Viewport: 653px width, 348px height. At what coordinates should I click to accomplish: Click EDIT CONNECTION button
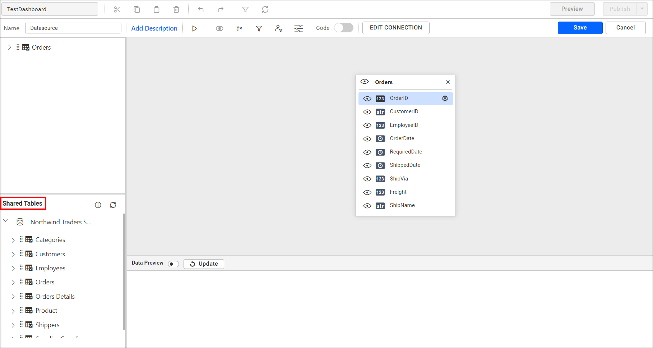[x=396, y=28]
